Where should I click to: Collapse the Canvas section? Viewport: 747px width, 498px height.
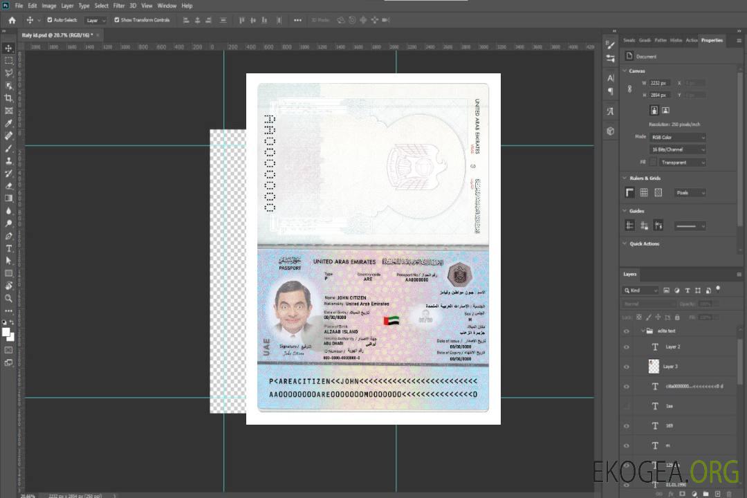point(625,71)
